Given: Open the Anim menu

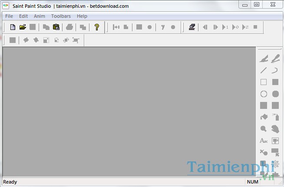Looking at the screenshot, I should coord(40,16).
